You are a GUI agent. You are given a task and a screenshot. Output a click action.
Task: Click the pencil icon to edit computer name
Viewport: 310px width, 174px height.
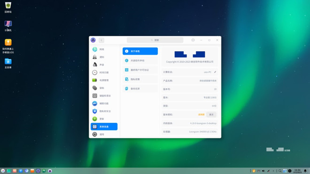coord(215,72)
